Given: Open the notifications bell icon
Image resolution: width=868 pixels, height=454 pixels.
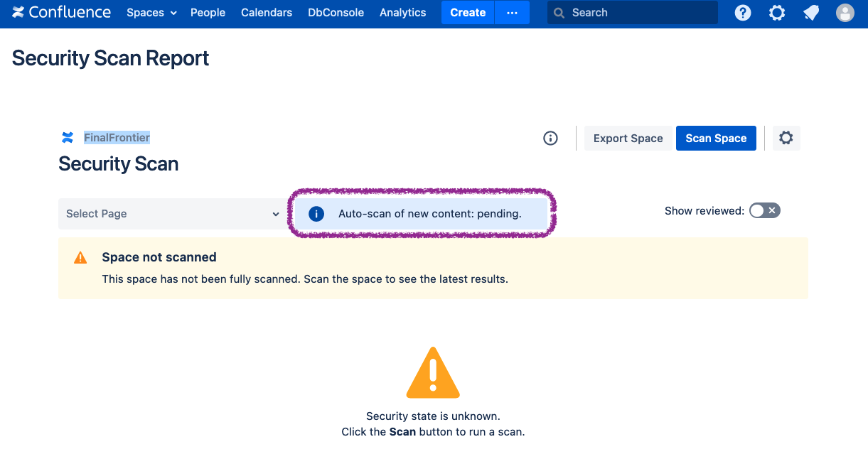Looking at the screenshot, I should (x=811, y=13).
